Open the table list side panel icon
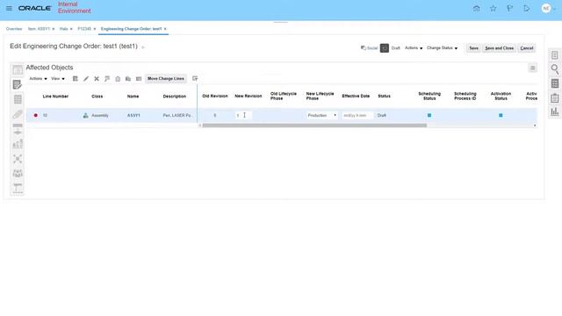The height and width of the screenshot is (316, 562). (554, 83)
